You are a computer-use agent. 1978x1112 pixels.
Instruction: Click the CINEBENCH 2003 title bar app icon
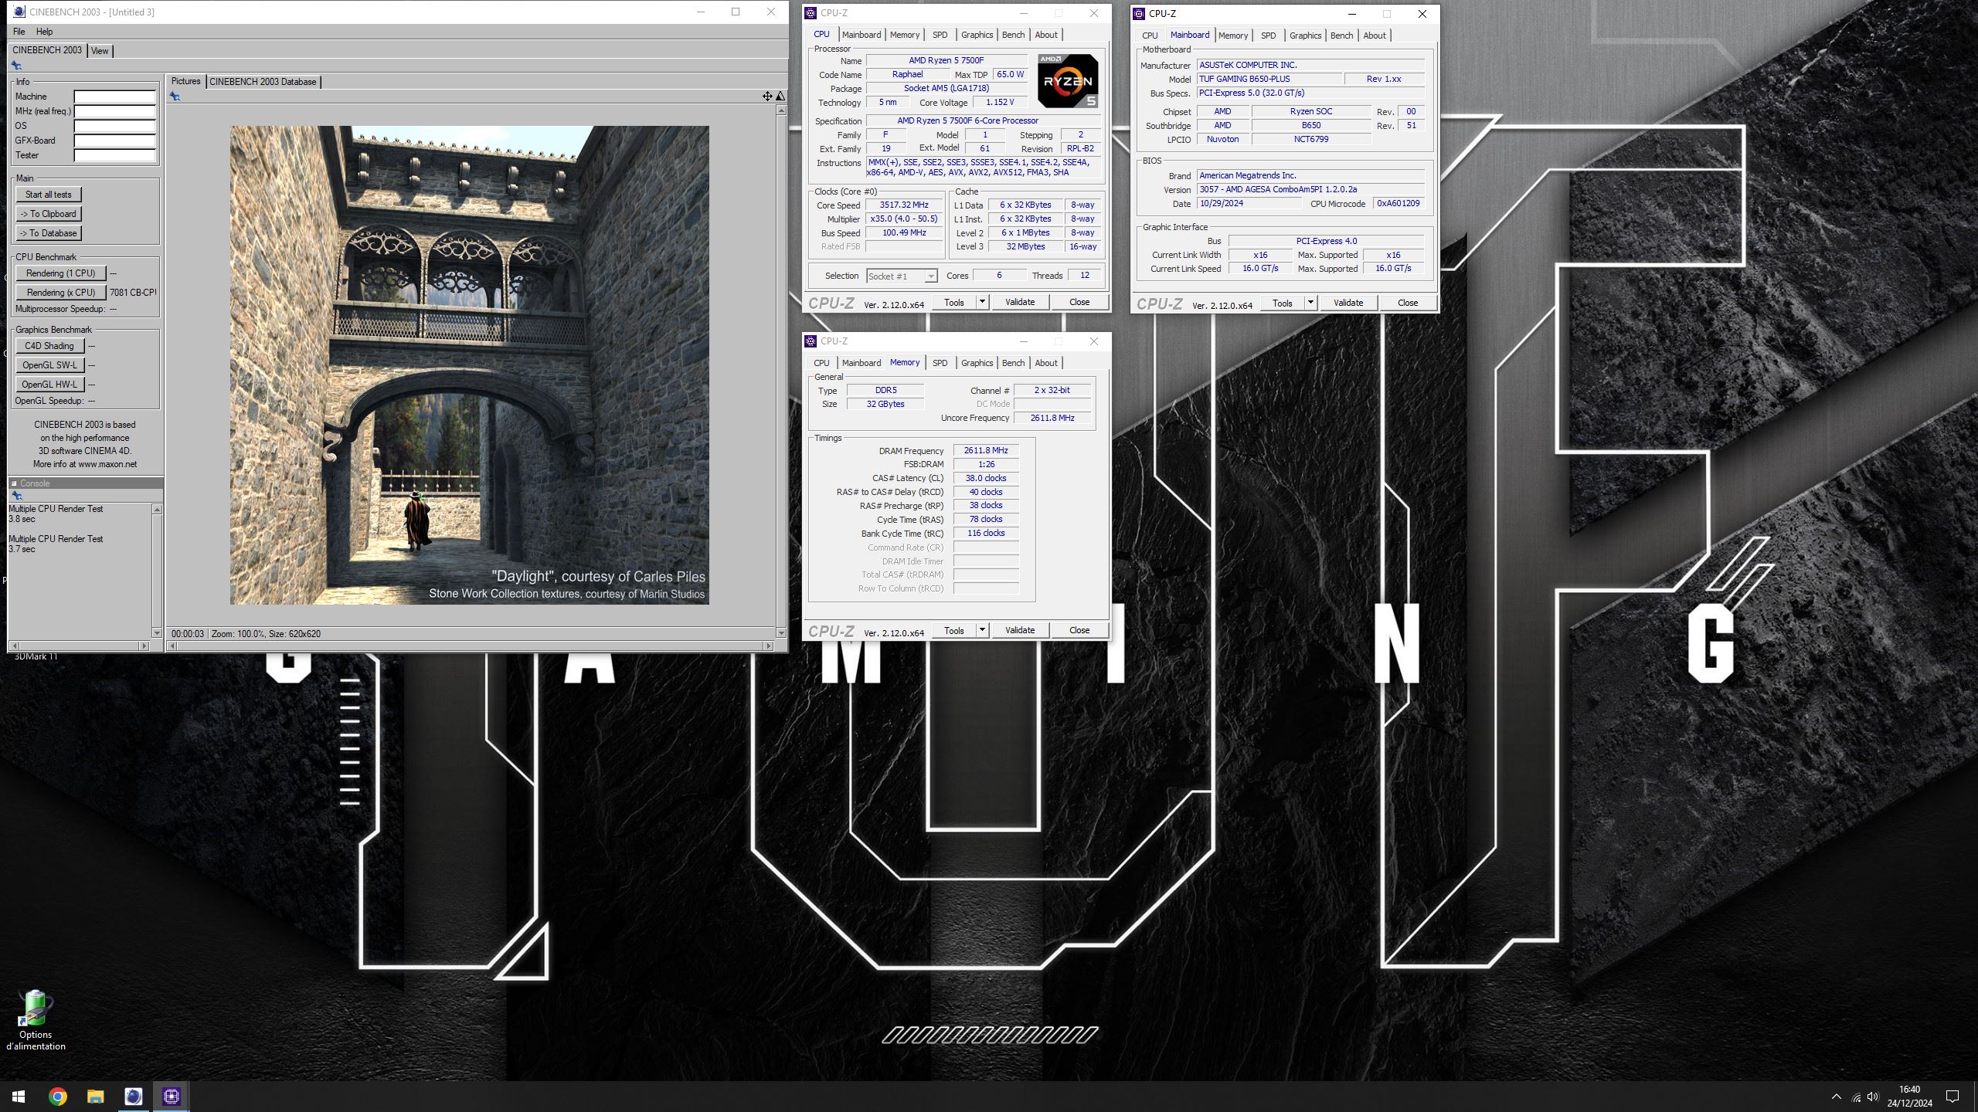(19, 12)
